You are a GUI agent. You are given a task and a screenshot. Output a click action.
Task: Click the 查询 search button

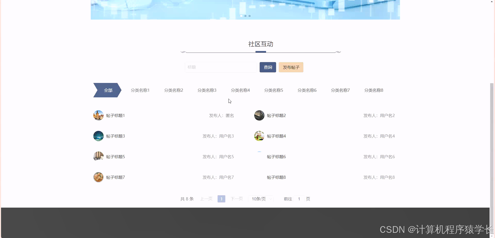pos(268,67)
